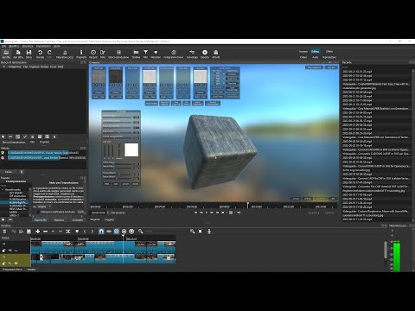This screenshot has width=415, height=311.
Task: Switch to the Audio layout button
Action: tap(316, 57)
